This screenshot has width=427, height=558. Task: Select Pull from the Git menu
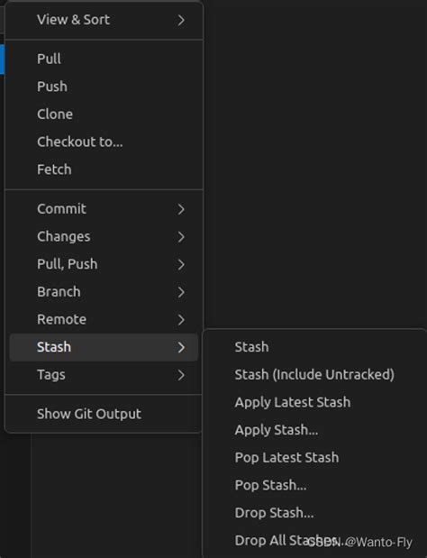104,59
